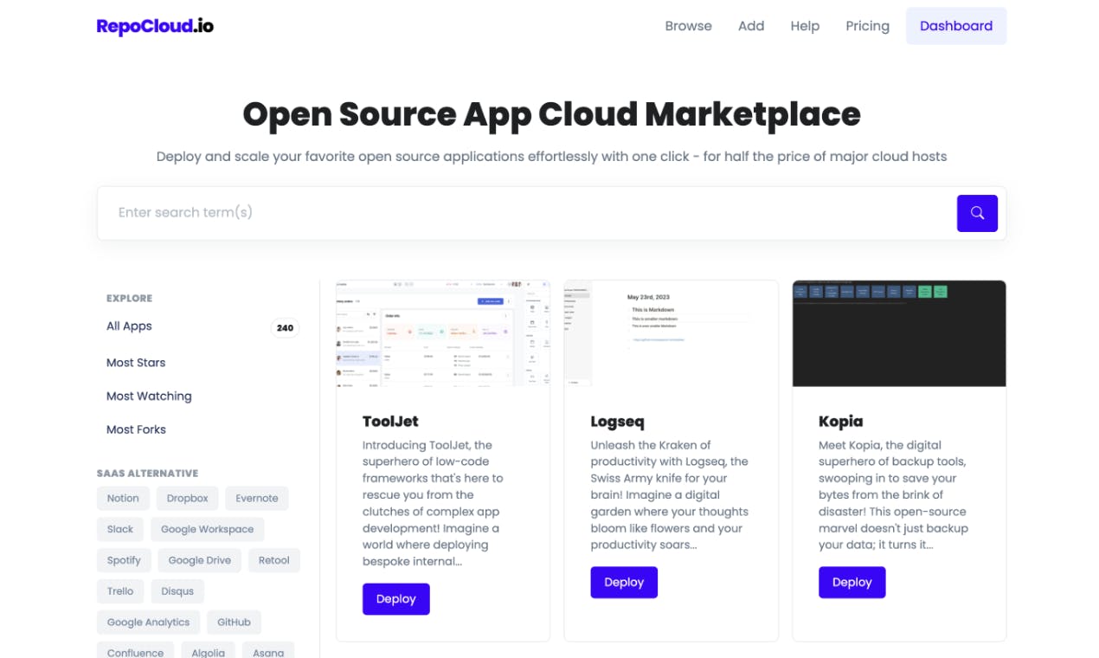The width and height of the screenshot is (1099, 658).
Task: Deploy the ToolJet app
Action: (396, 599)
